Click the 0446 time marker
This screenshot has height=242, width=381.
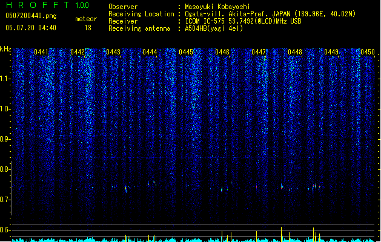click(x=222, y=52)
